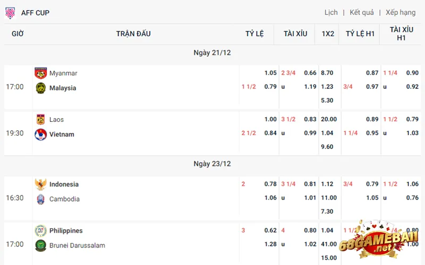Switch to the Kết quả tab
Screen dimensions: 425x265
[362, 12]
